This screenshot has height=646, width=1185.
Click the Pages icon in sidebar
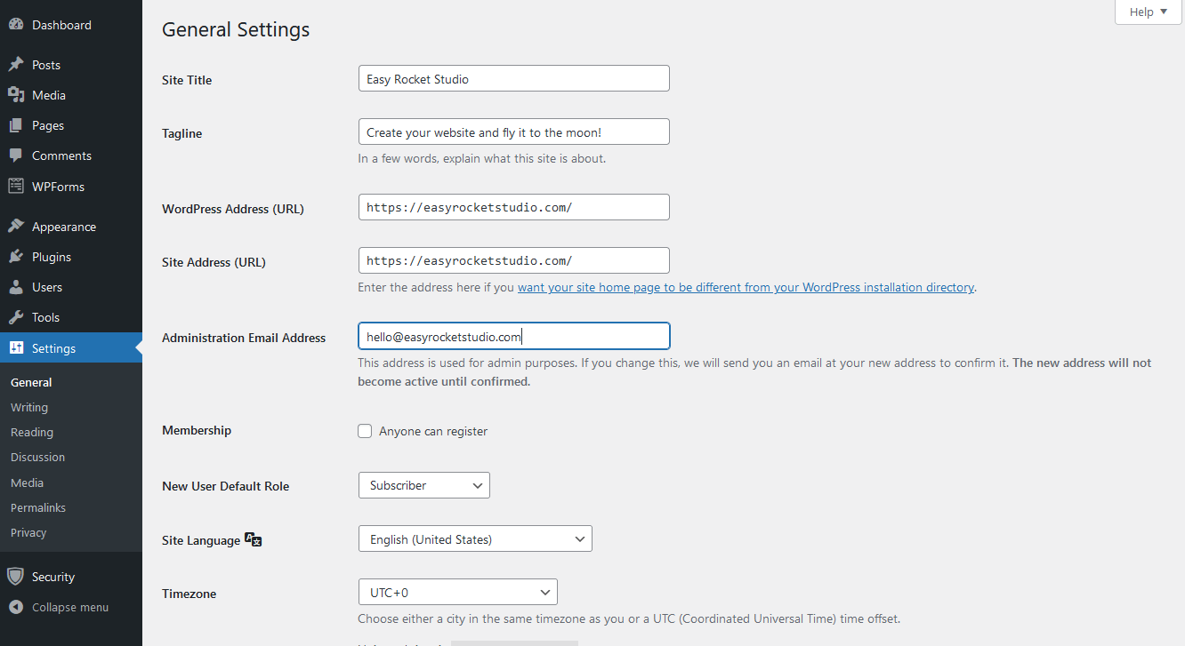[x=16, y=125]
